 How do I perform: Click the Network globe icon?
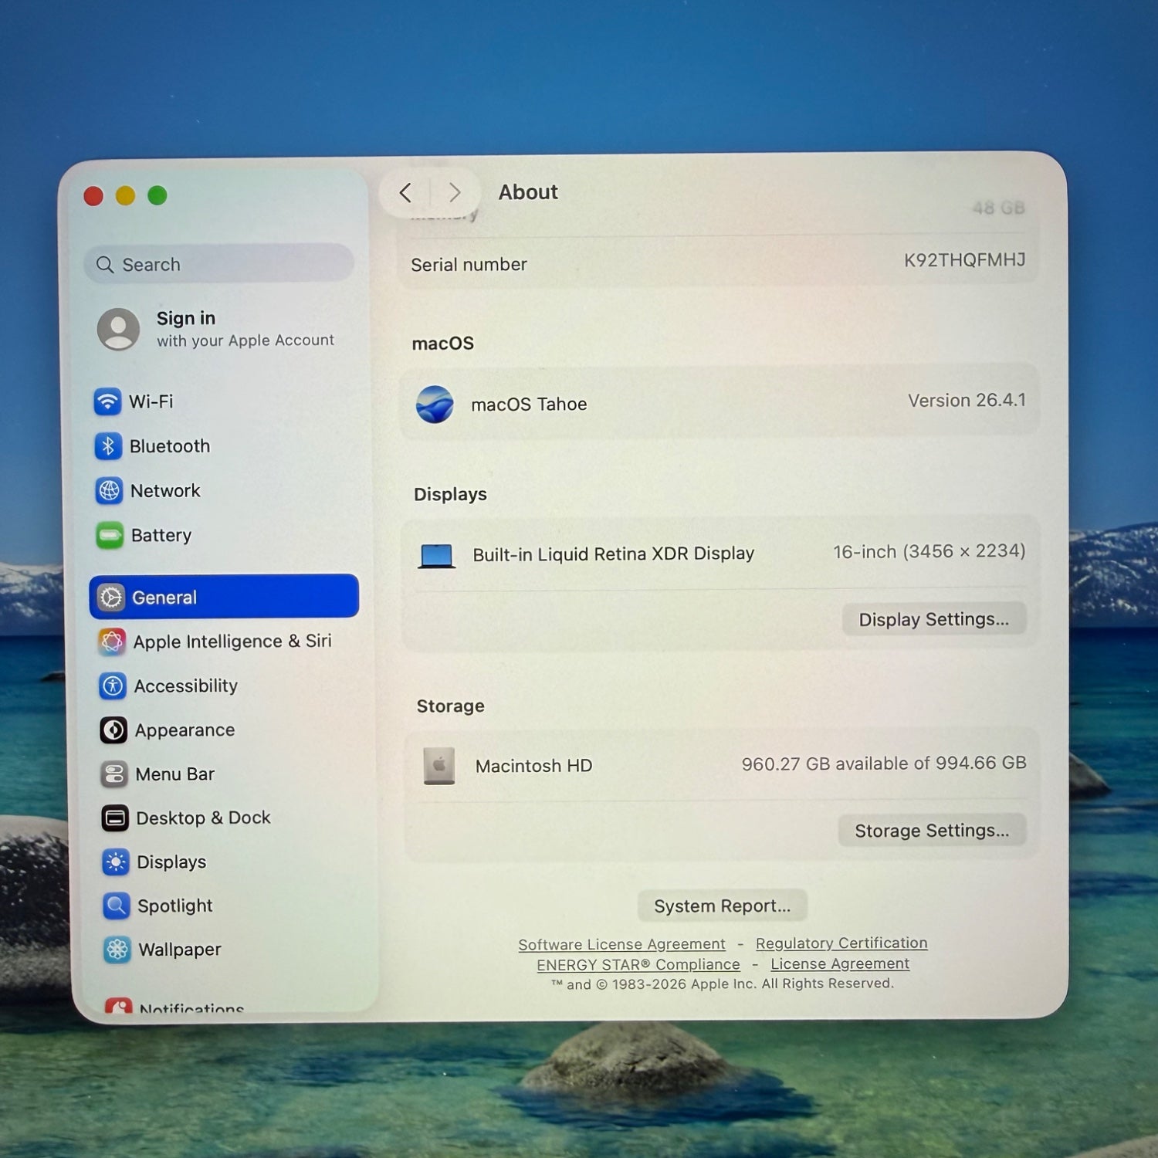109,491
